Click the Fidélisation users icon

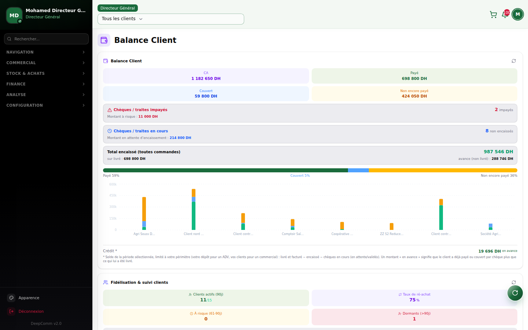(x=106, y=282)
